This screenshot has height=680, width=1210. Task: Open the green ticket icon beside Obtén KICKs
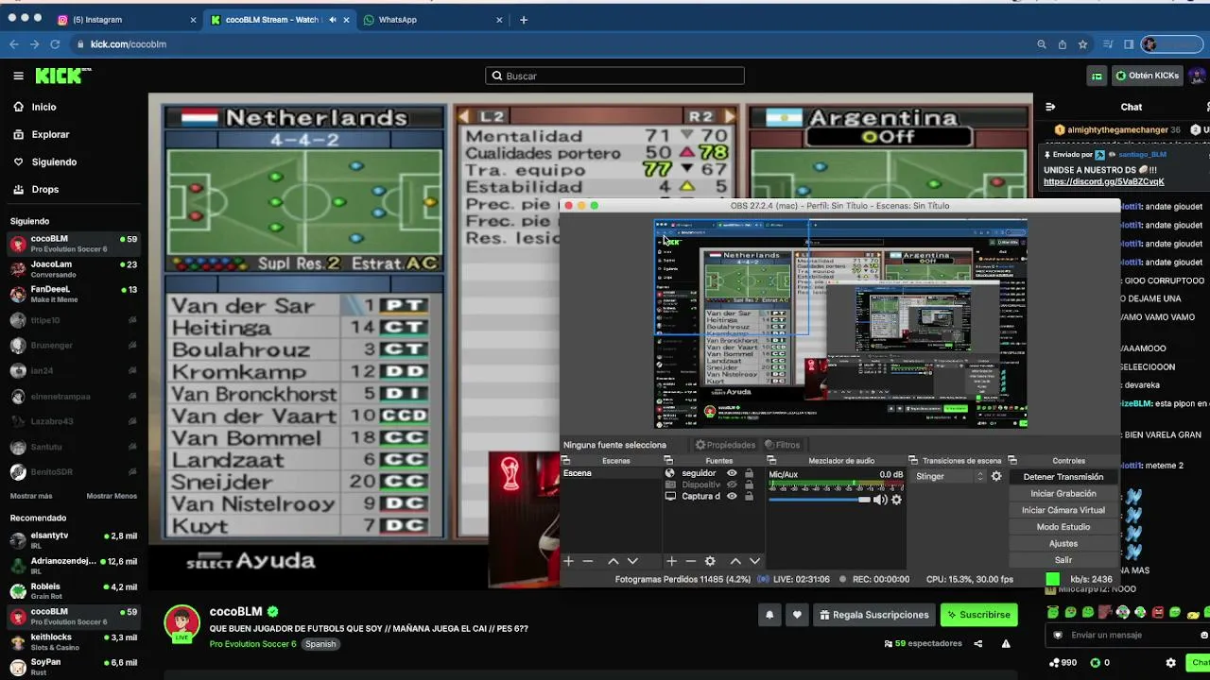1097,76
